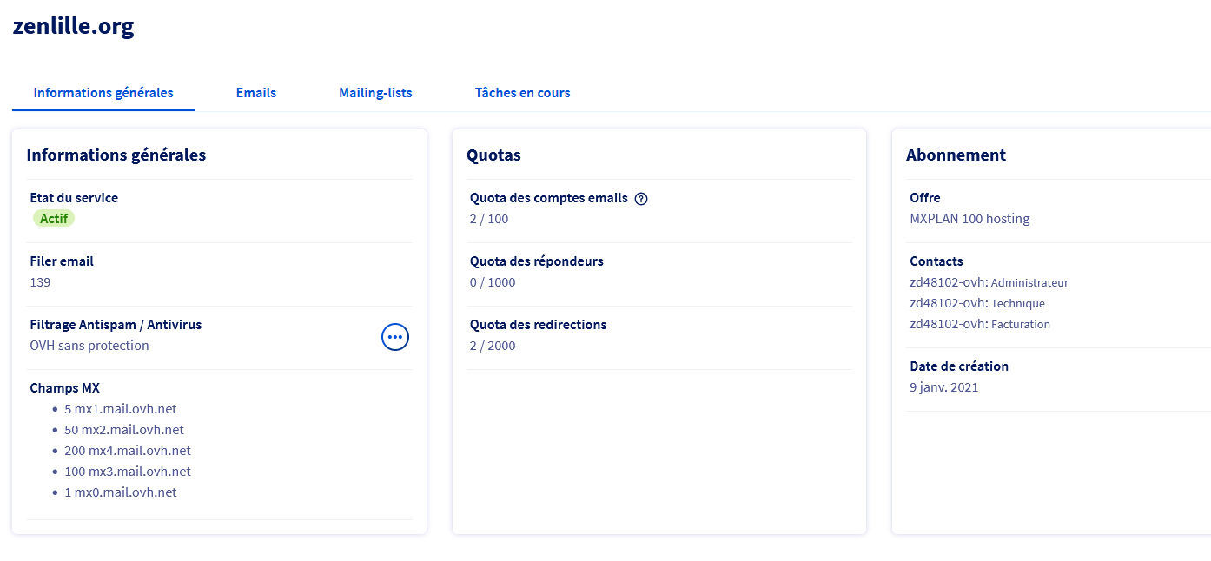The width and height of the screenshot is (1211, 561).
Task: Click the OVH sans protection text
Action: click(89, 346)
